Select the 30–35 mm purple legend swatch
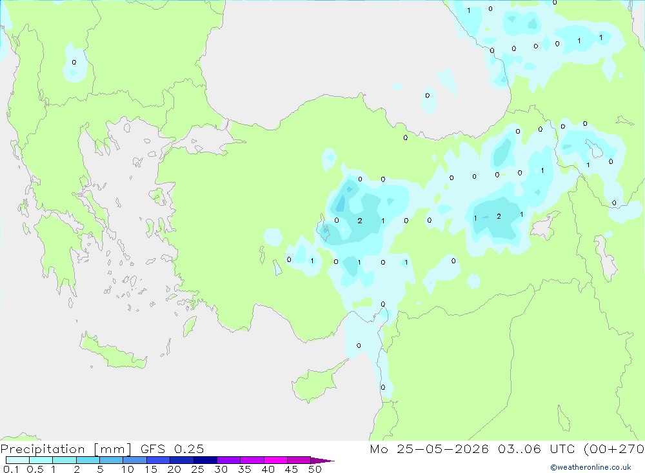Screen dimensions: 645x473 click(x=229, y=460)
